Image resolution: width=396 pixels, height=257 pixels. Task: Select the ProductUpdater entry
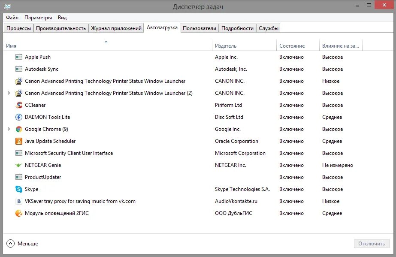point(43,177)
